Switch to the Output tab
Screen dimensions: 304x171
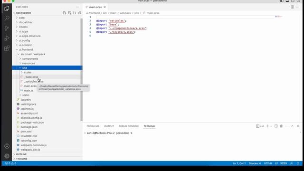(x=109, y=126)
